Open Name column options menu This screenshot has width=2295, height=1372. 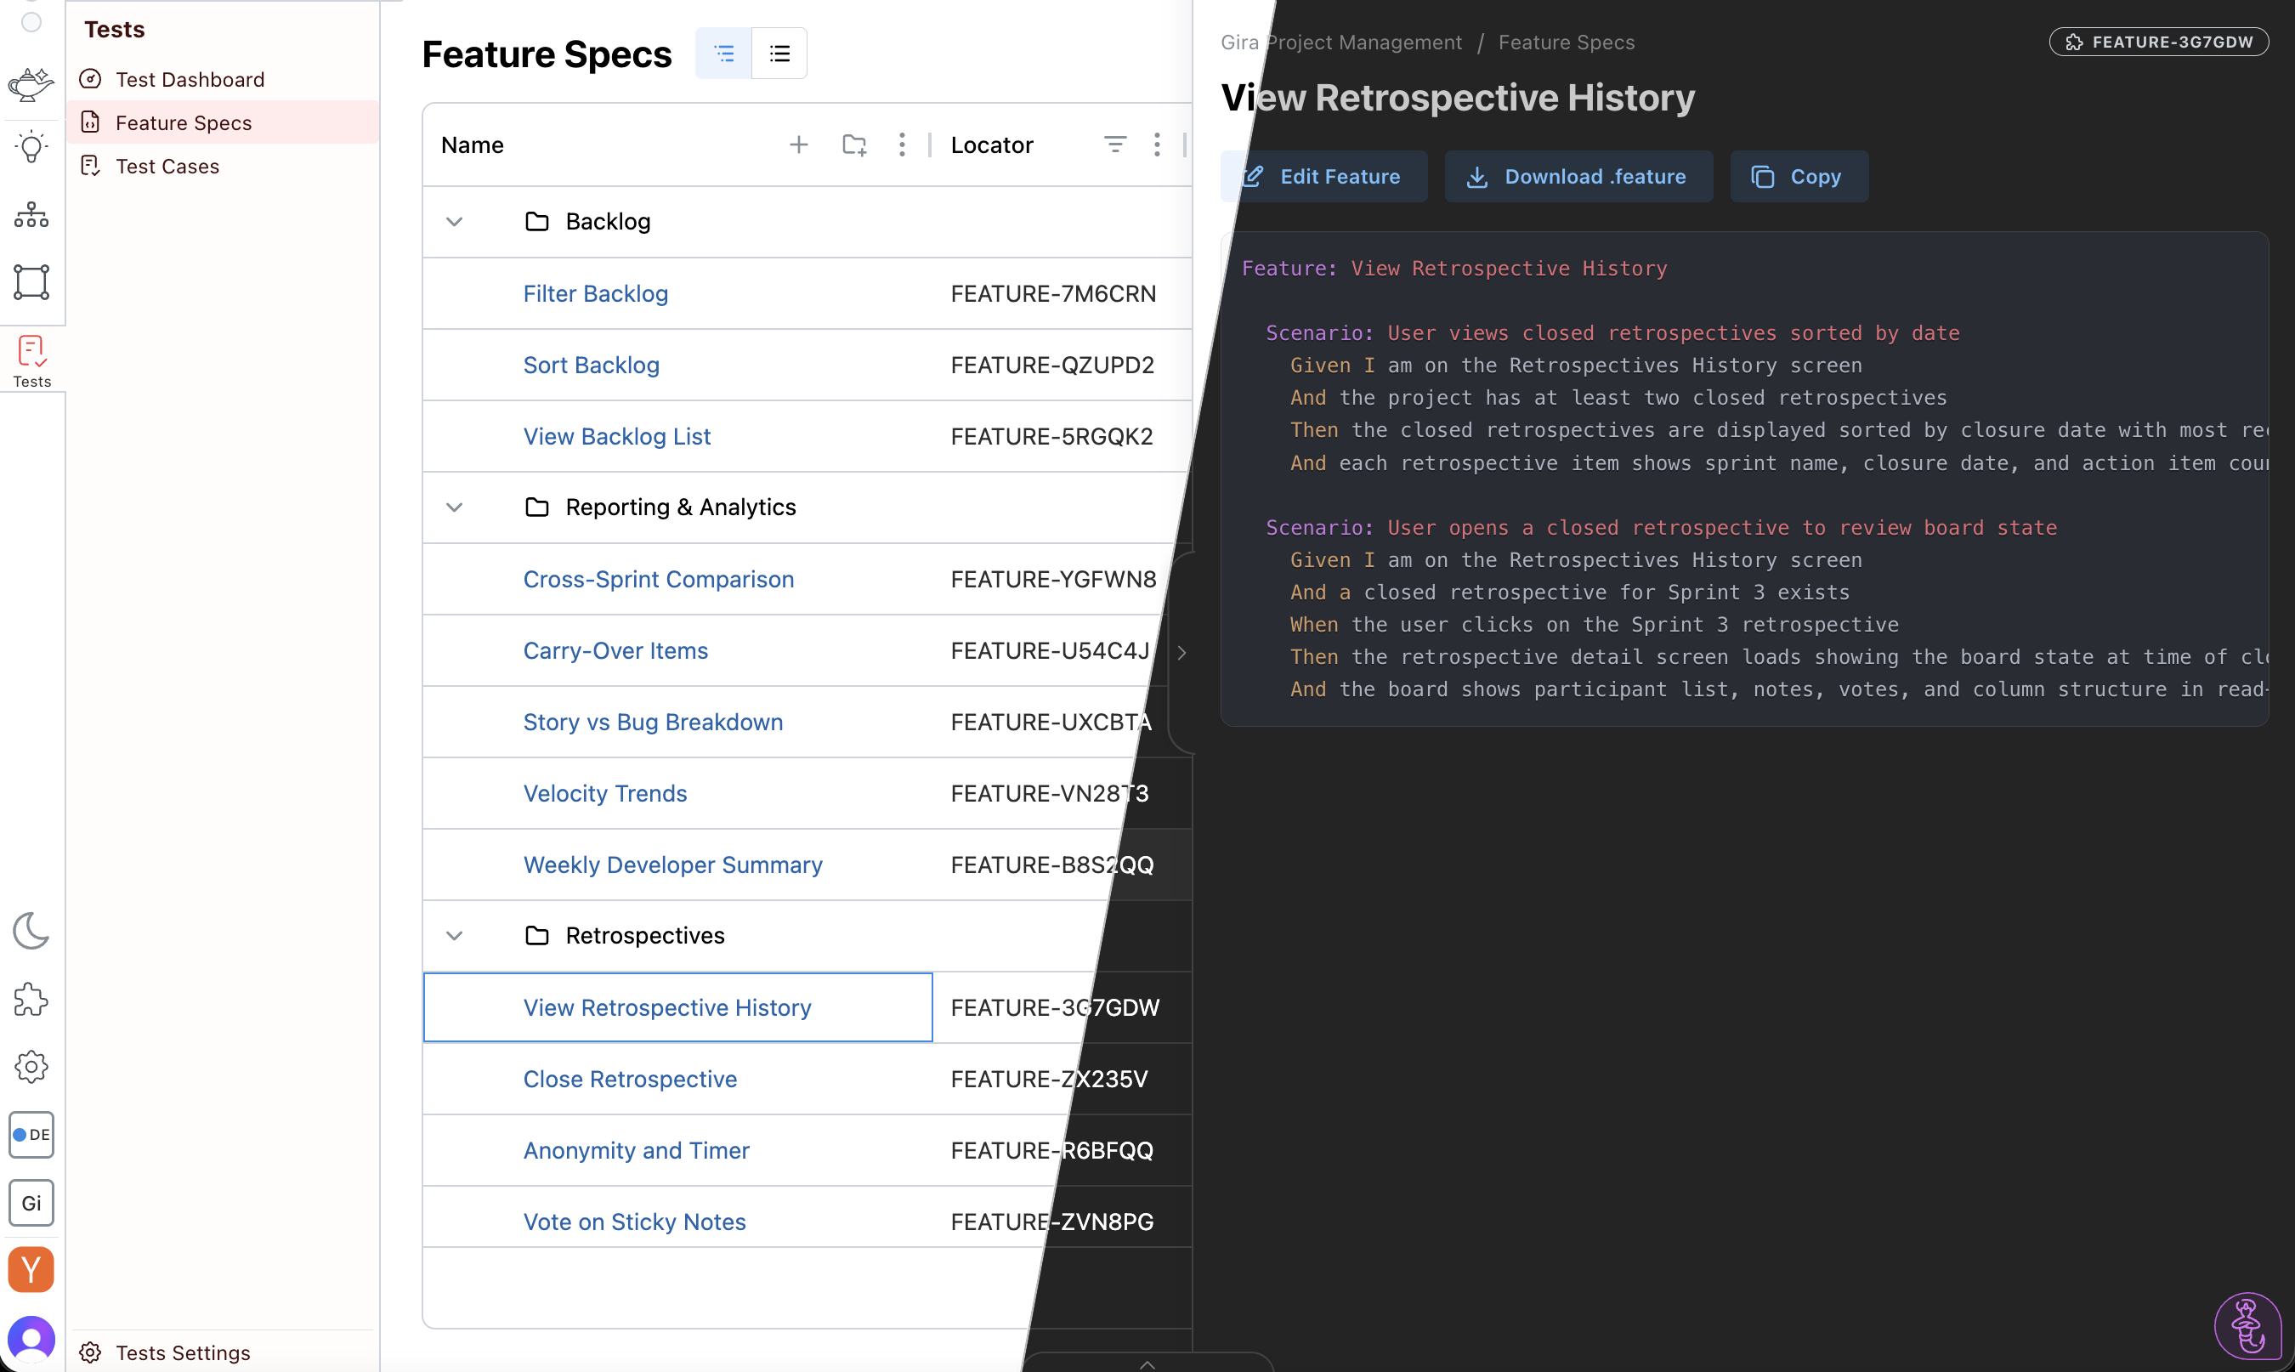tap(902, 145)
